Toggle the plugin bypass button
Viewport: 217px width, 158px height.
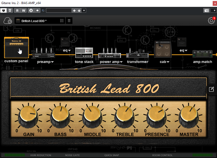[x=10, y=10]
